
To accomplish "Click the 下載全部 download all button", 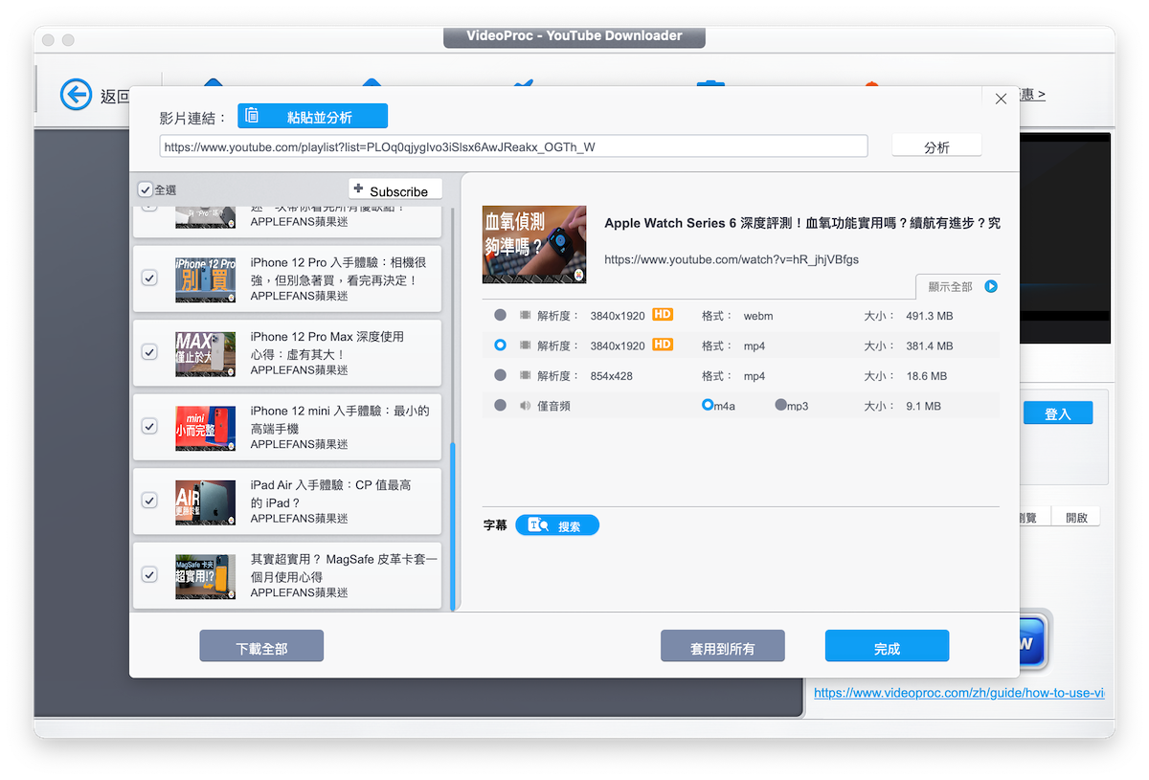I will click(261, 646).
